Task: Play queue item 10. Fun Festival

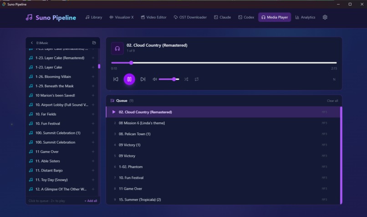Action: (223, 178)
